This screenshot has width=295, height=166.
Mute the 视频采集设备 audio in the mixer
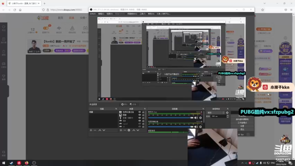(x=196, y=127)
